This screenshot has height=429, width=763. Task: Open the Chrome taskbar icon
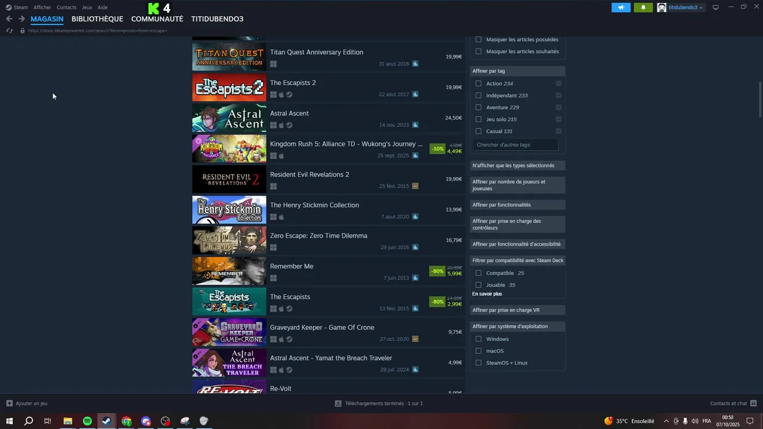126,421
